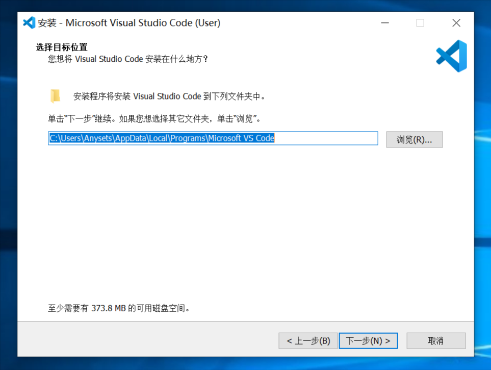Viewport: 491px width, 370px height.
Task: Close the installer window
Action: point(456,23)
